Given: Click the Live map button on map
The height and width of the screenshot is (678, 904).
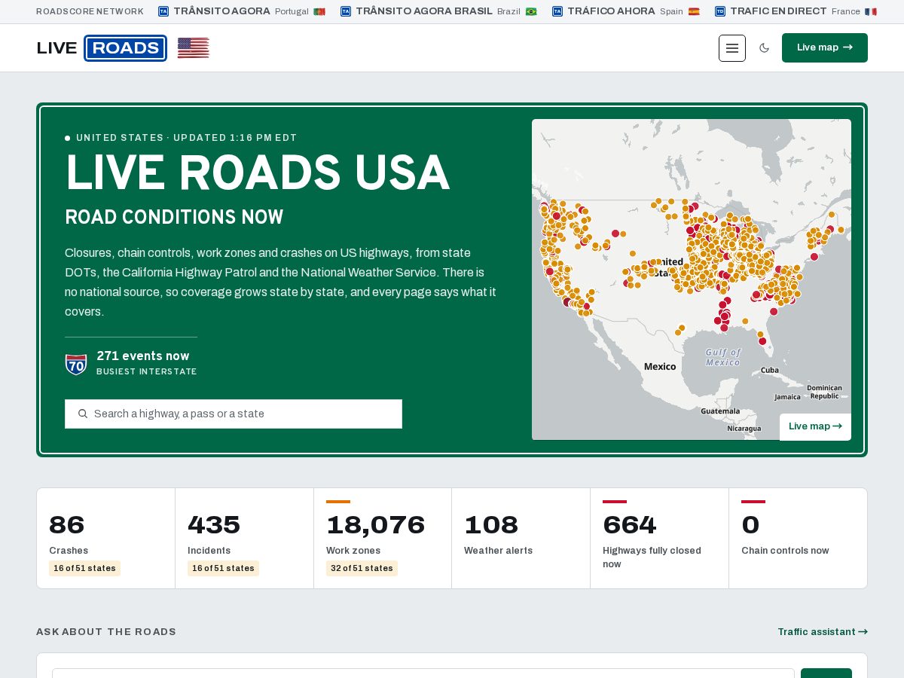Looking at the screenshot, I should click(x=815, y=426).
